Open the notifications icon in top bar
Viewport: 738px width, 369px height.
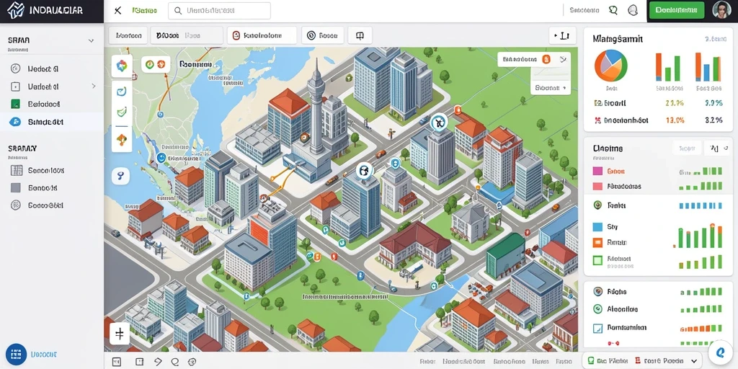(633, 10)
